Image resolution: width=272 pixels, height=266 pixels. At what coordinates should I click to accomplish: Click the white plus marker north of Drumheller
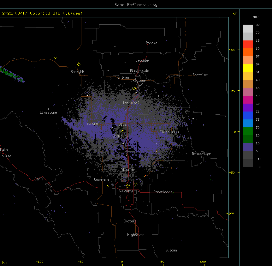193,118
